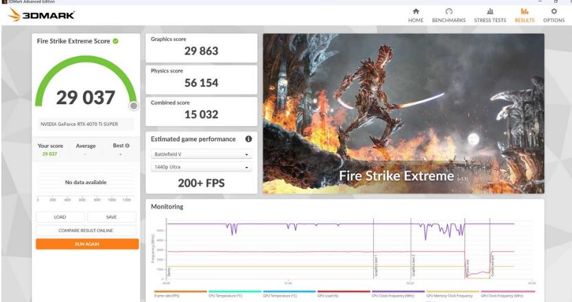Click the 200+ FPS estimate
572x302 pixels.
202,183
